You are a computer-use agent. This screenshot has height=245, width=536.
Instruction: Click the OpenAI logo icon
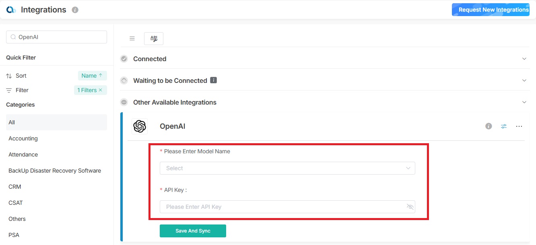[140, 126]
